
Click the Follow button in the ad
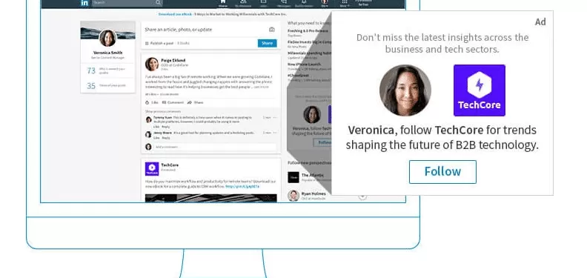click(x=442, y=172)
